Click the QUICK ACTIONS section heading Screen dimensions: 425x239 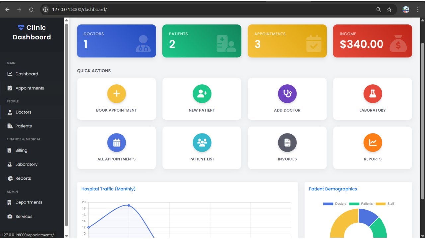pos(94,71)
